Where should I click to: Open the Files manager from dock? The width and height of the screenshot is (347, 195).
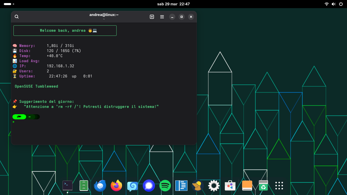click(84, 186)
